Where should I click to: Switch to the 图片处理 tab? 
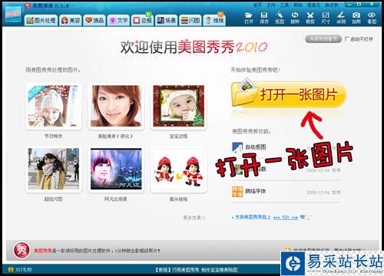tap(41, 20)
